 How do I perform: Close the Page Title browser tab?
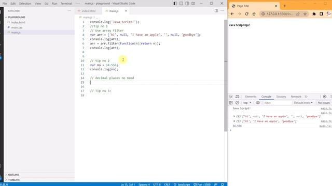[x=276, y=6]
